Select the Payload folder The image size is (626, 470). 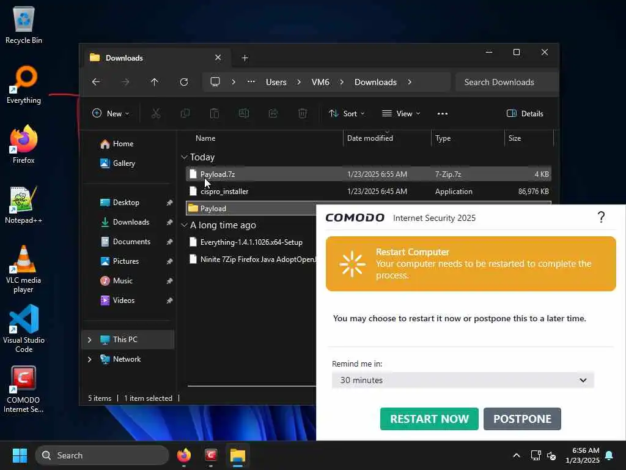(x=251, y=209)
